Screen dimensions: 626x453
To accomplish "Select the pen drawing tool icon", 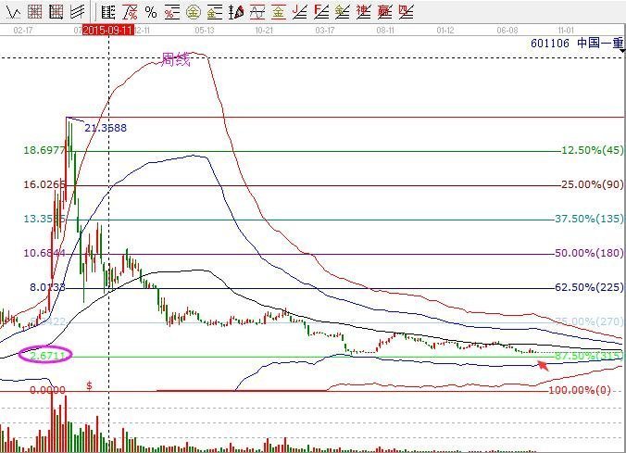I will pyautogui.click(x=236, y=12).
